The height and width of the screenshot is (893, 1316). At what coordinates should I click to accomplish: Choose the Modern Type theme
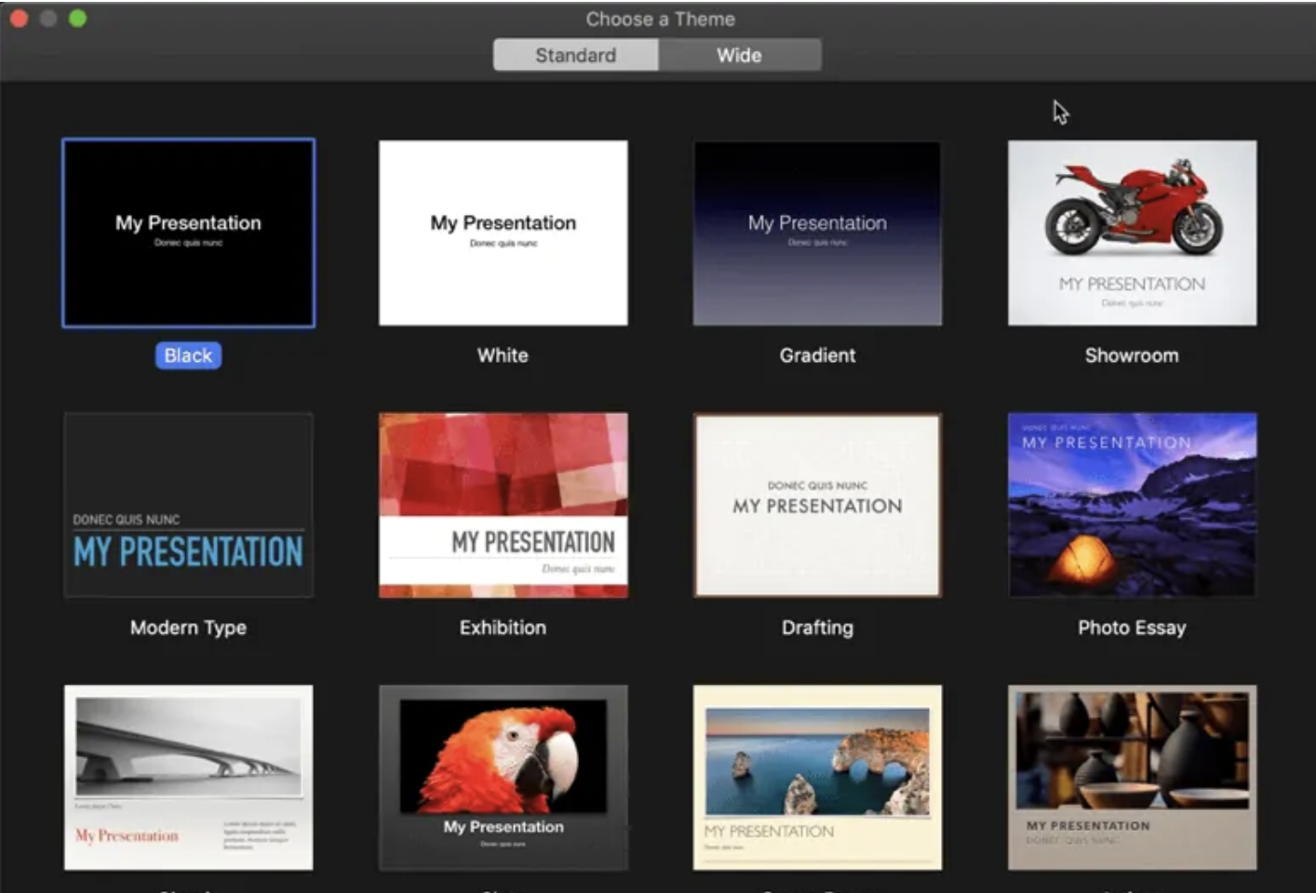[188, 505]
